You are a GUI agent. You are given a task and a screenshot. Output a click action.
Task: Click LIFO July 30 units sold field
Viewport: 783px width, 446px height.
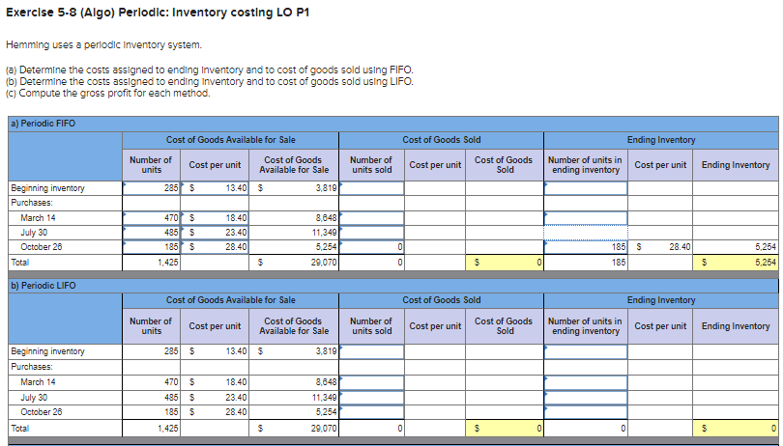(371, 398)
